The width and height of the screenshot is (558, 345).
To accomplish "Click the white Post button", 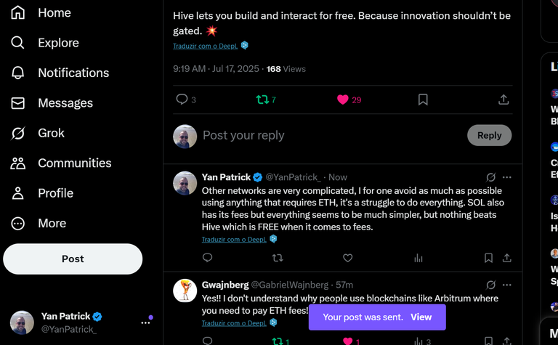I will pyautogui.click(x=73, y=259).
